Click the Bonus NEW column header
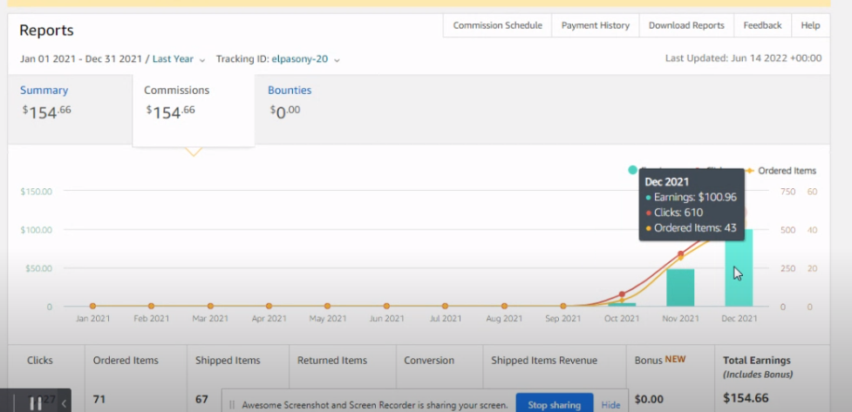The image size is (852, 412). tap(660, 360)
